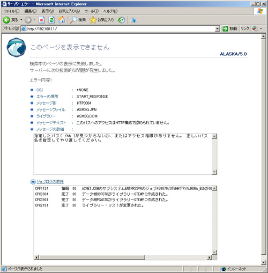
Task: Click the Home page icon
Action: [62, 20]
